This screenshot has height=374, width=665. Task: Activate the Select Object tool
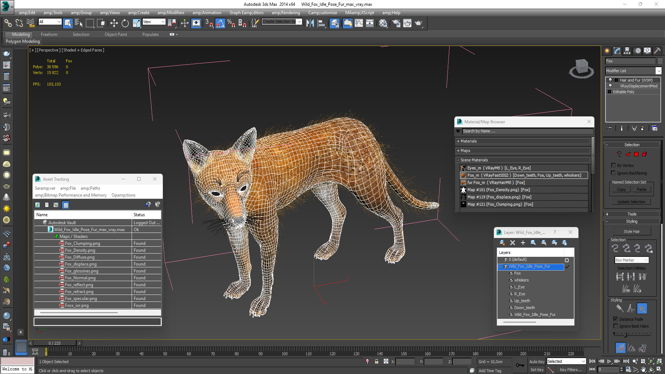pyautogui.click(x=68, y=23)
